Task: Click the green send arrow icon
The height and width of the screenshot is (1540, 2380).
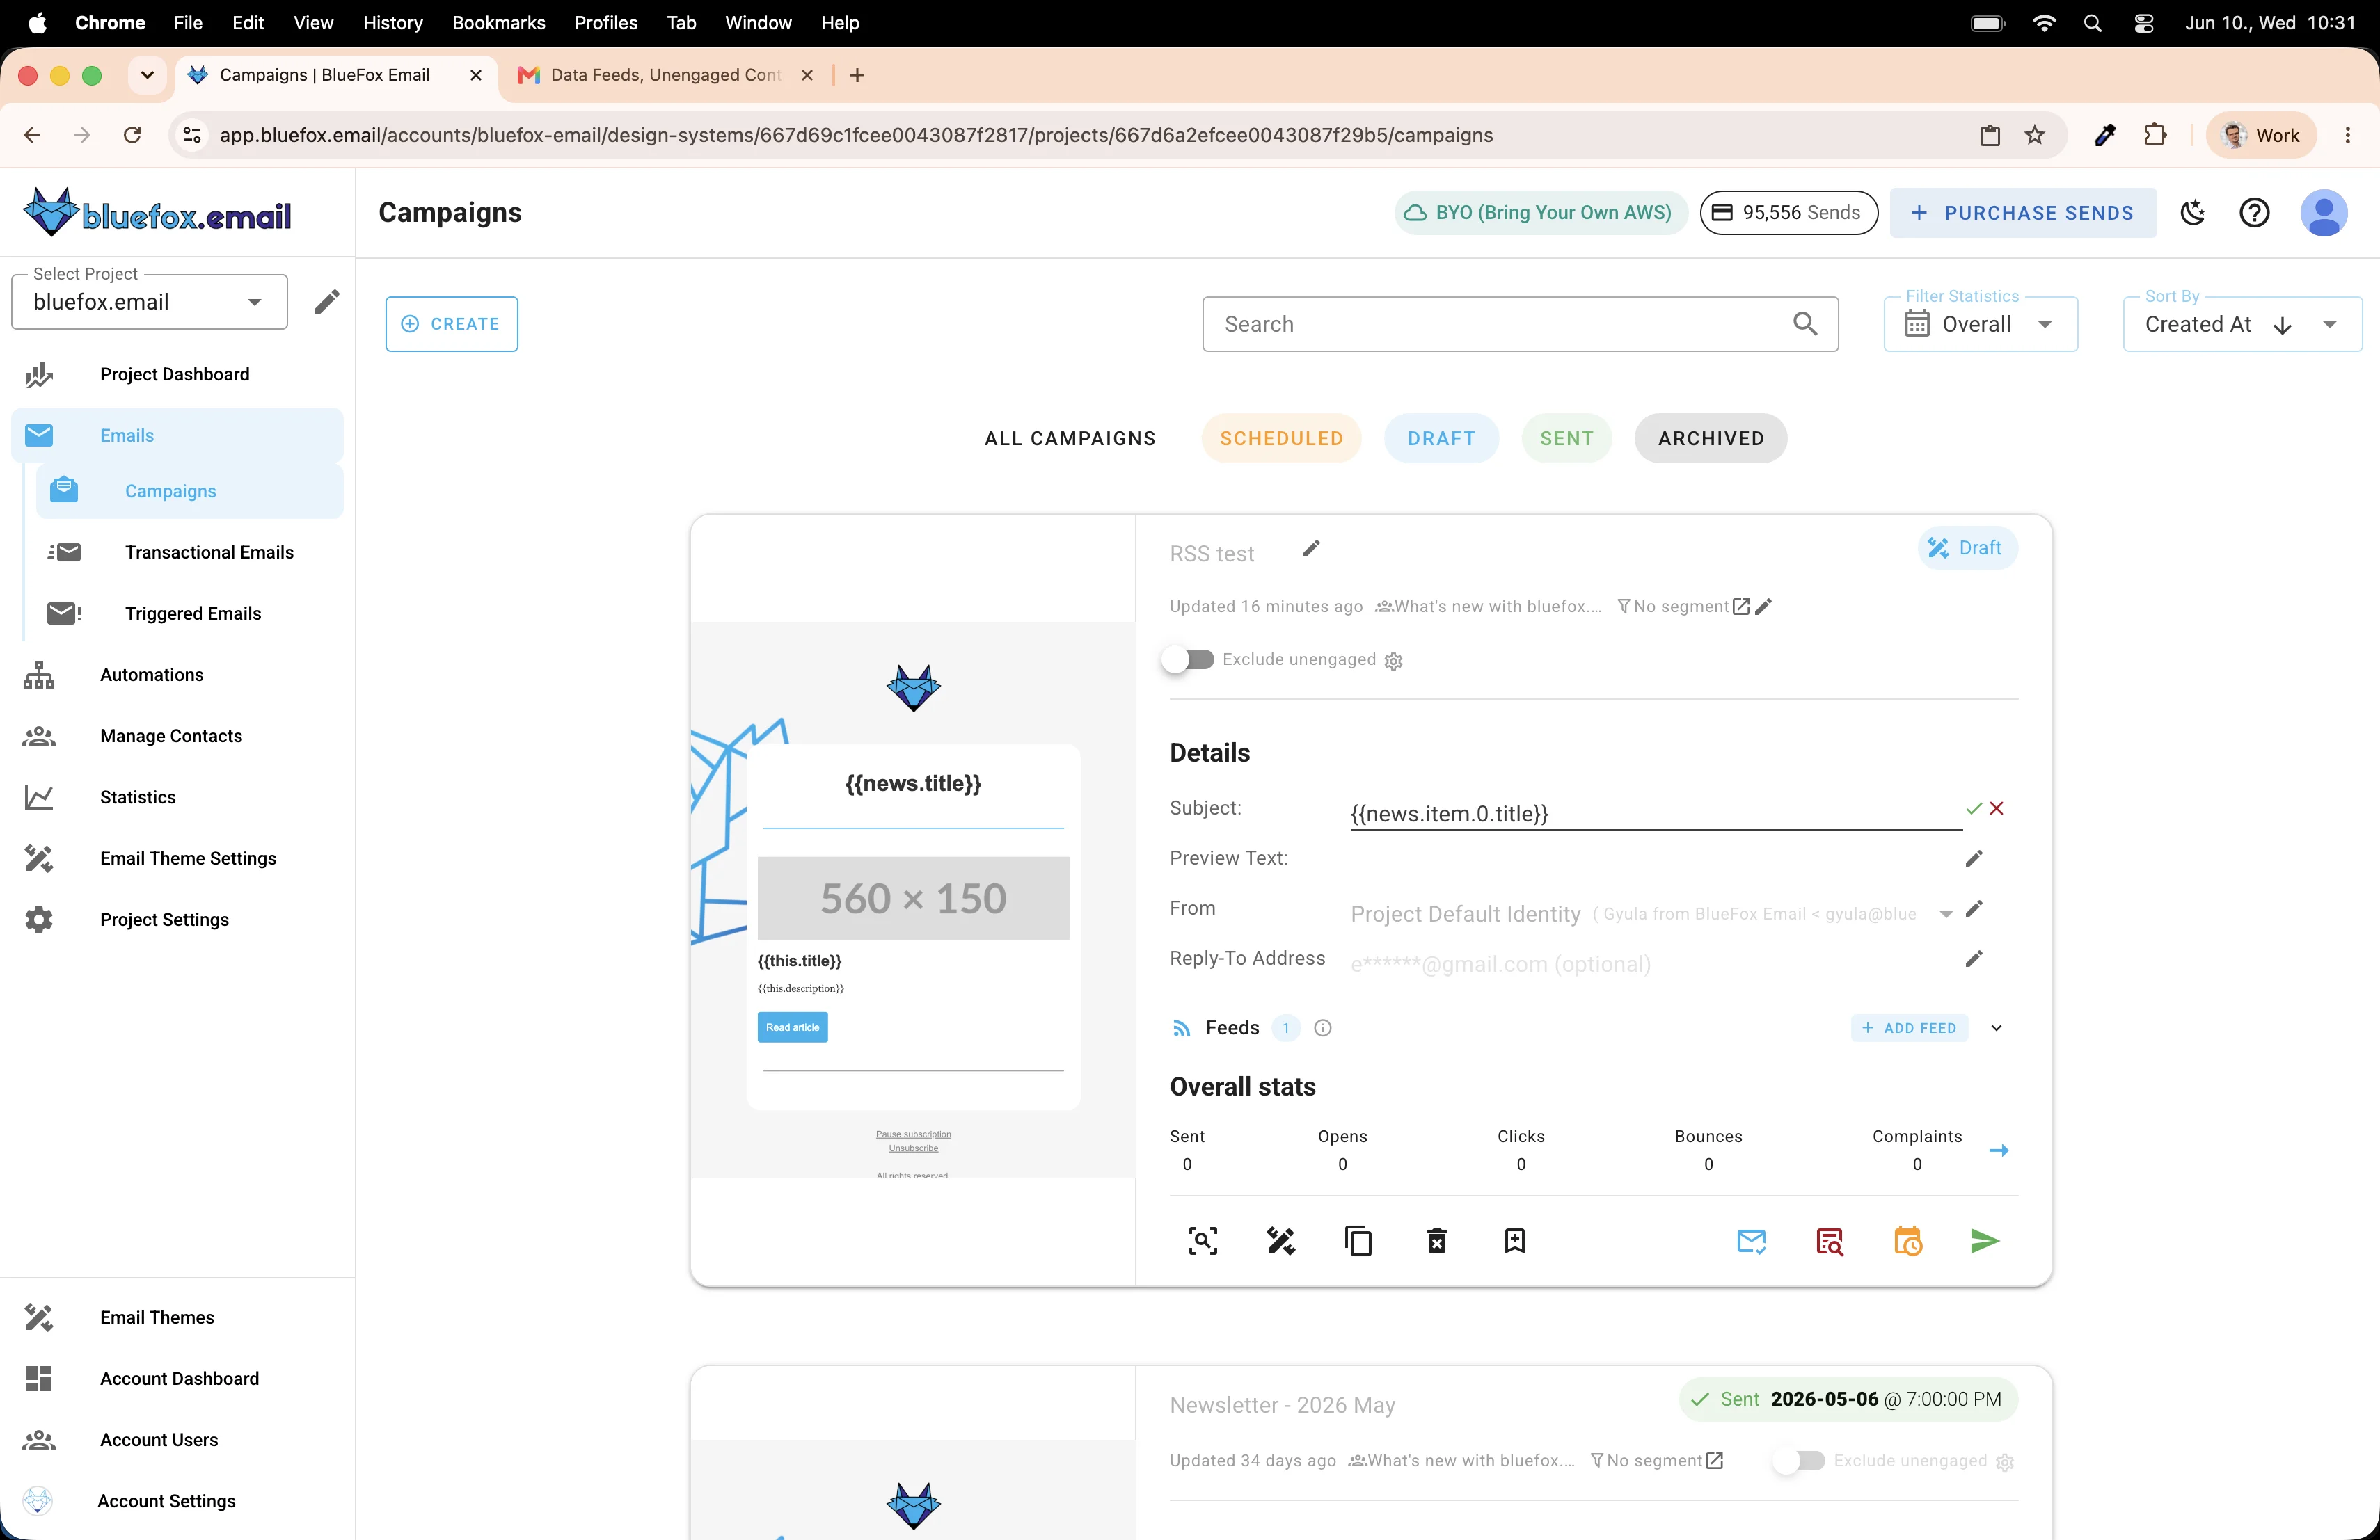Action: click(1985, 1241)
